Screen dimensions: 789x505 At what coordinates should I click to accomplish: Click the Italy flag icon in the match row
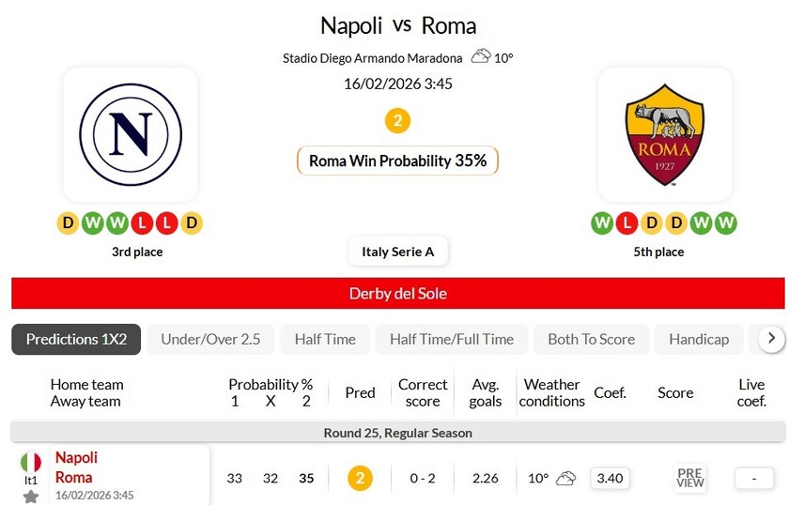pyautogui.click(x=31, y=462)
